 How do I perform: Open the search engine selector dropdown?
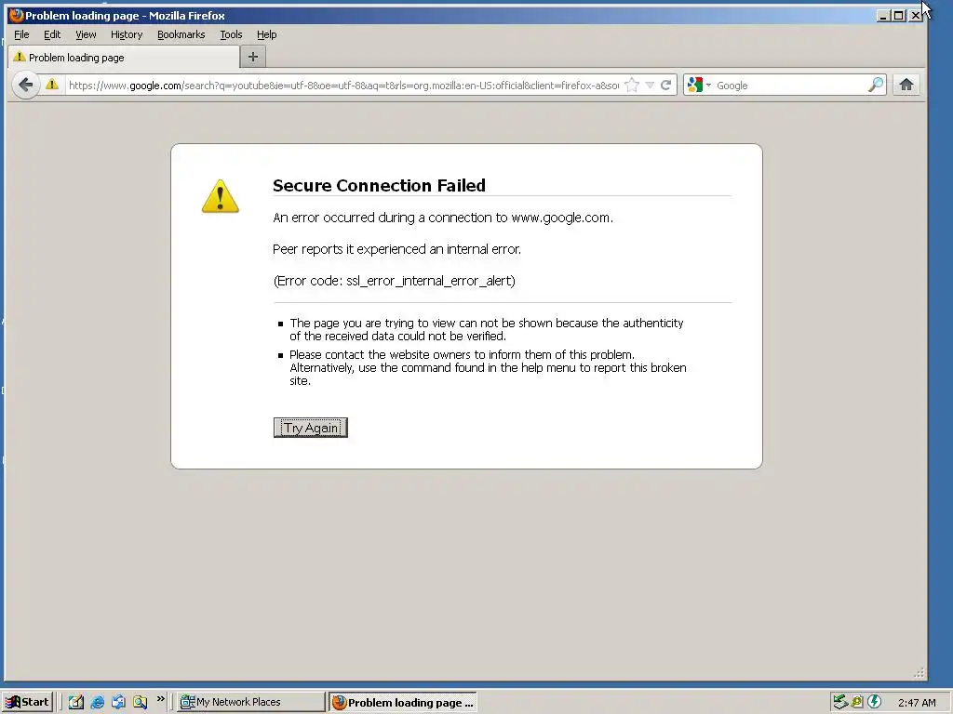[698, 85]
